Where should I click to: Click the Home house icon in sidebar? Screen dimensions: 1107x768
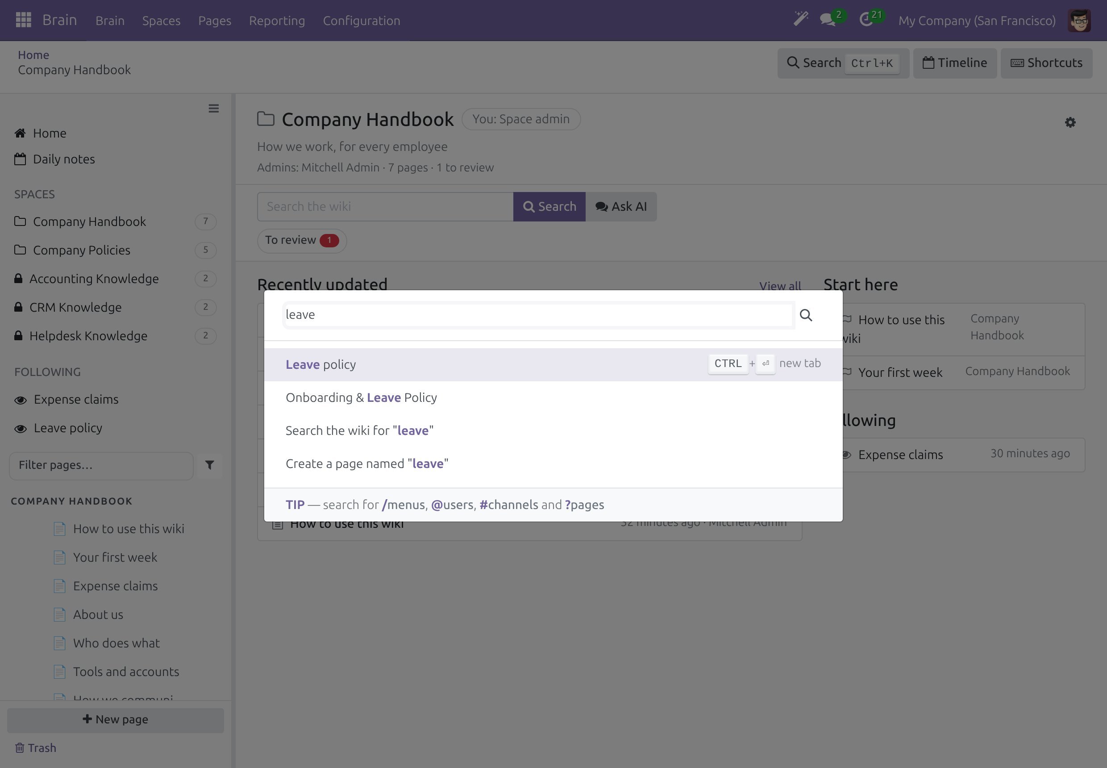[x=20, y=133]
